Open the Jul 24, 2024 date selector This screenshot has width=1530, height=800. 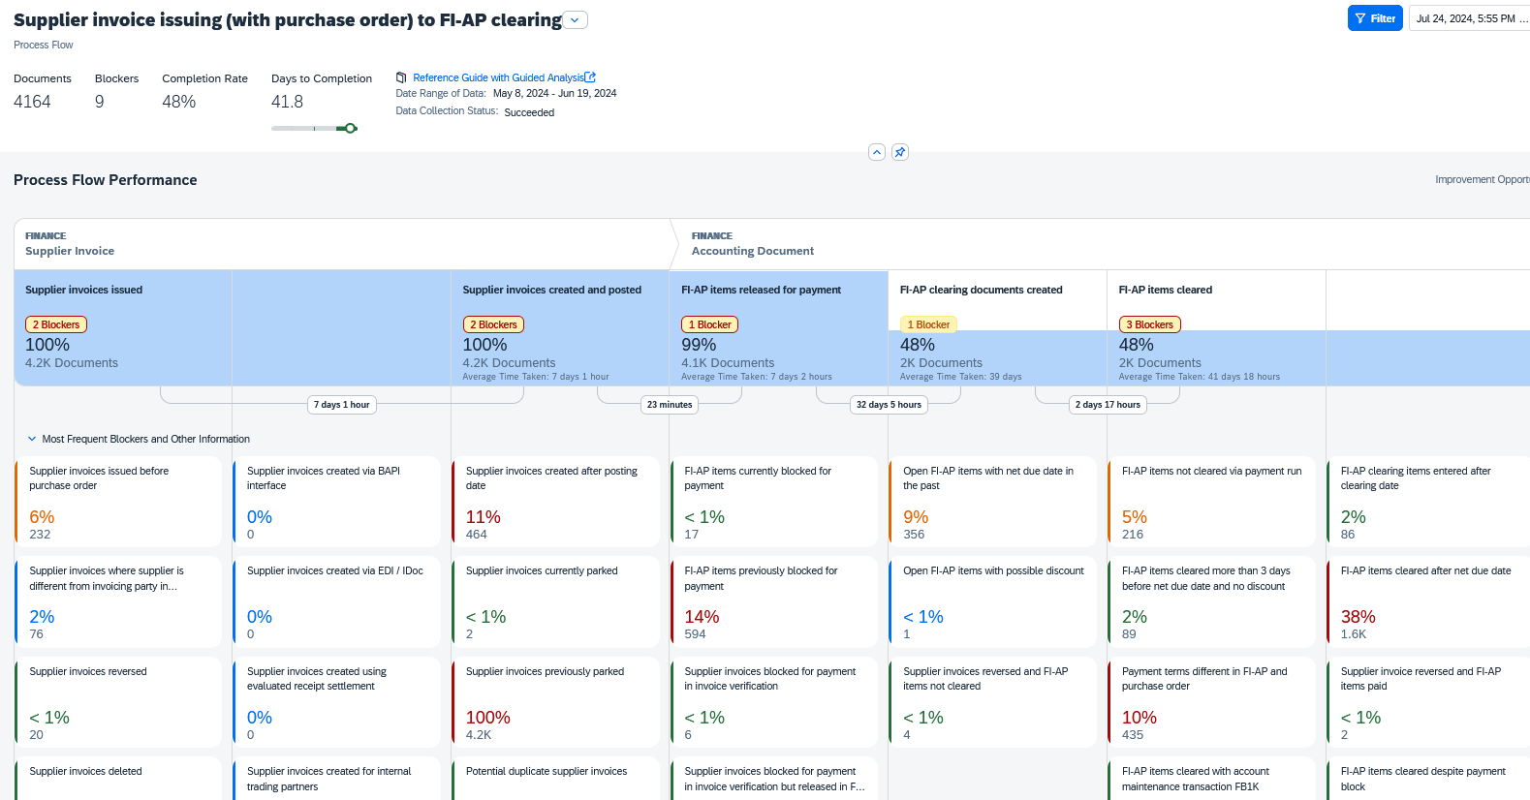(x=1470, y=18)
